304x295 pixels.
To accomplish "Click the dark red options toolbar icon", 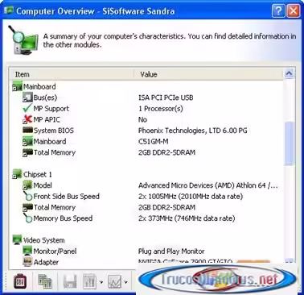I will pos(20,281).
